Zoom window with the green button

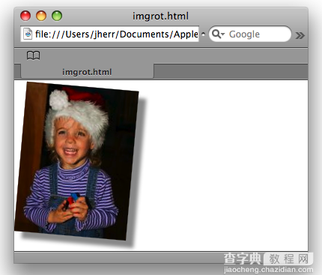[x=57, y=16]
